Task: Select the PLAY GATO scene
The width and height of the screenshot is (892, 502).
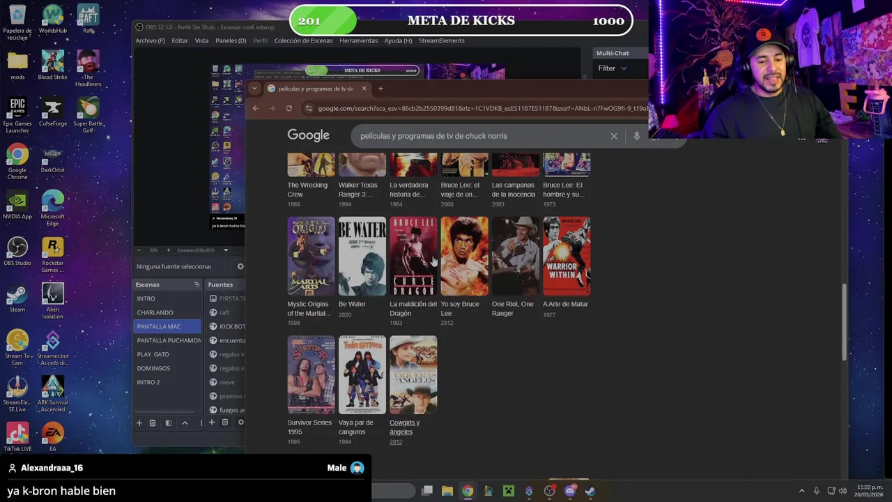Action: click(x=167, y=354)
